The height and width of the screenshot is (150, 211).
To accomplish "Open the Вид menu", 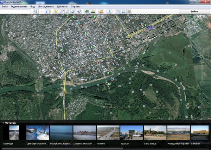I will coord(32,7).
